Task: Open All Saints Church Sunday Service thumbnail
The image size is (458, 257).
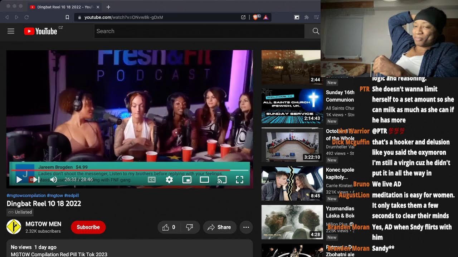Action: 292,106
